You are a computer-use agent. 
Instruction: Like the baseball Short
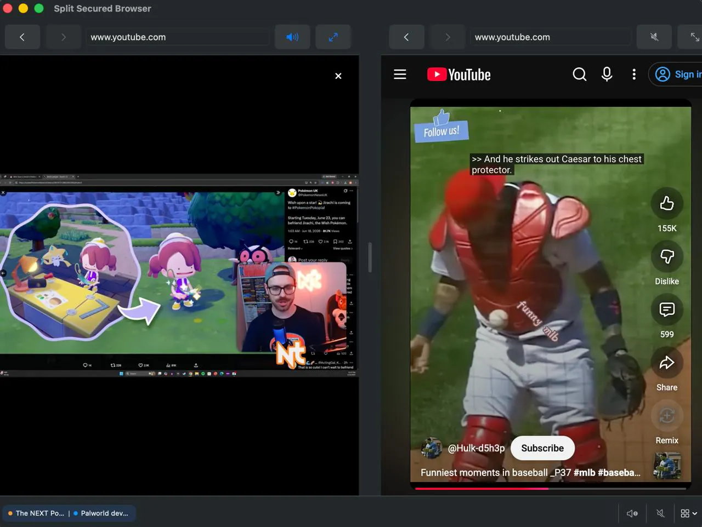coord(667,203)
